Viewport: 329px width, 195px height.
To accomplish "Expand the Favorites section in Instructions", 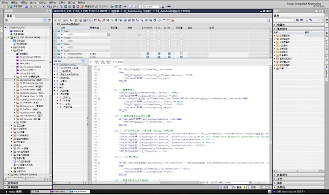I will (274, 25).
